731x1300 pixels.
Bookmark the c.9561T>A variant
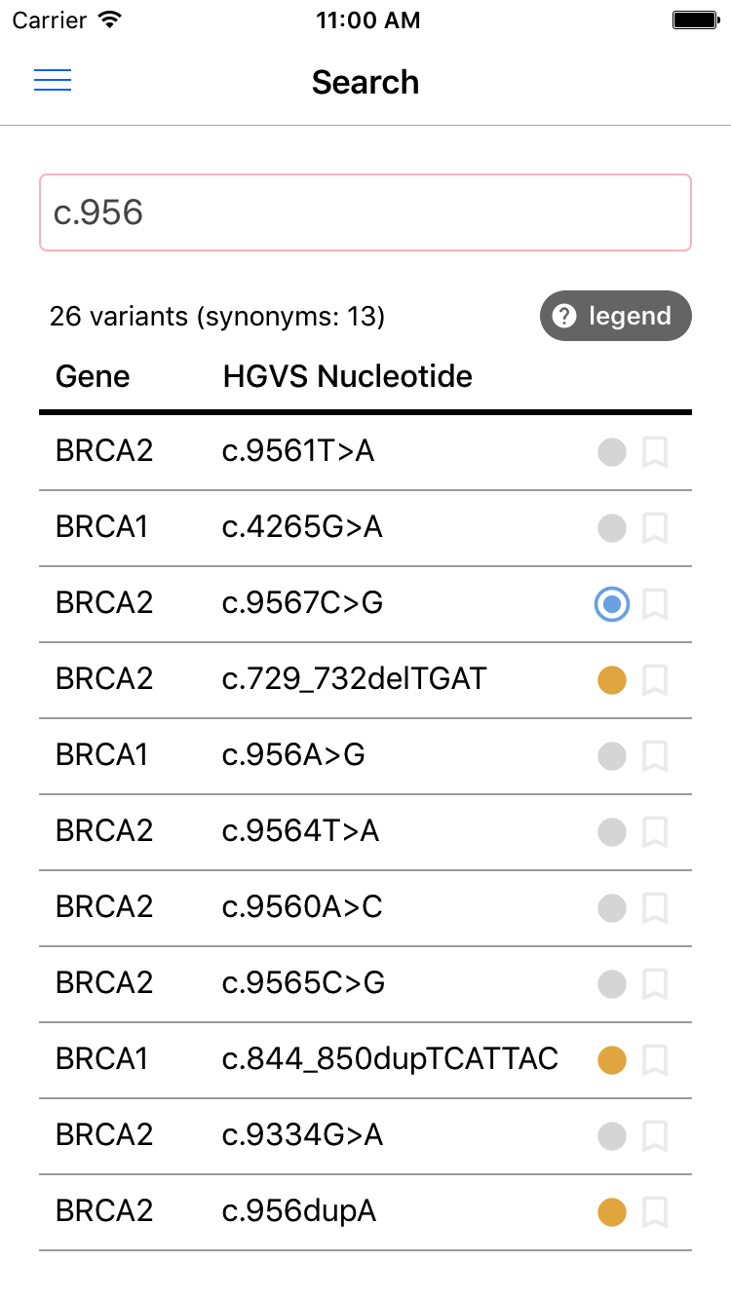(655, 452)
